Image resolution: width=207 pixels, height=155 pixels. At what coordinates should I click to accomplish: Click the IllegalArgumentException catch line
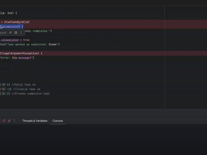(x=21, y=53)
